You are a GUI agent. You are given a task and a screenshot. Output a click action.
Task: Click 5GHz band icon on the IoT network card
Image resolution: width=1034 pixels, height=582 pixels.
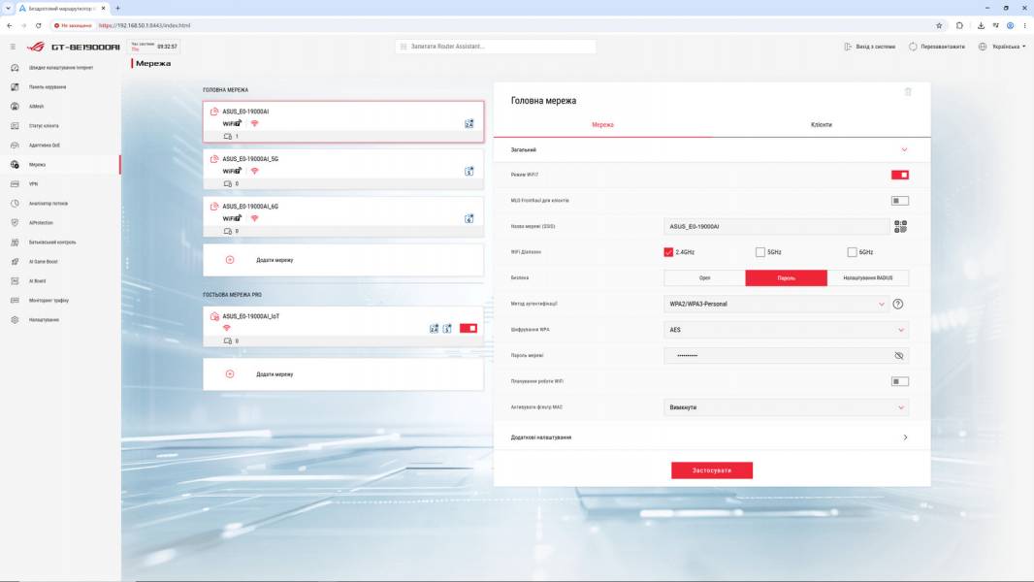447,328
